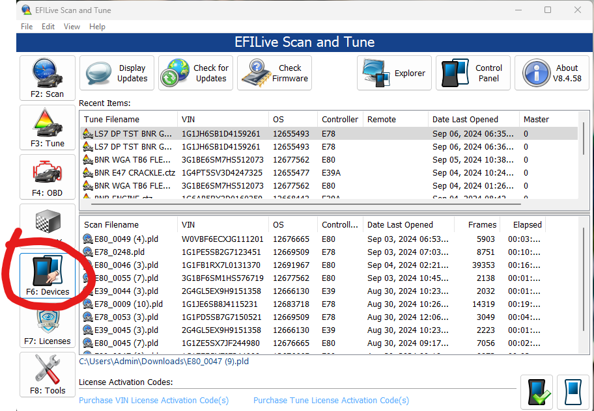Open Purchase VIN License Activation Code(s) link
The height and width of the screenshot is (411, 594).
pos(154,400)
